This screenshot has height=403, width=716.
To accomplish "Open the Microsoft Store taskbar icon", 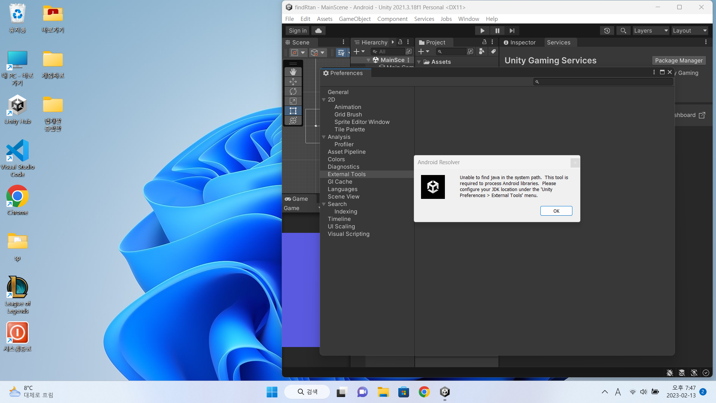I will (x=403, y=392).
